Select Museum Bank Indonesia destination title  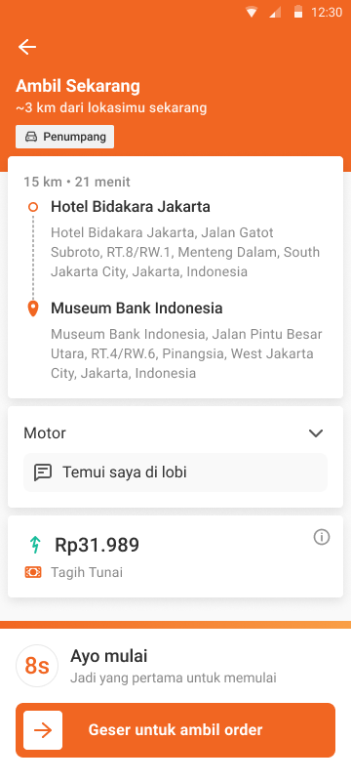pyautogui.click(x=136, y=308)
